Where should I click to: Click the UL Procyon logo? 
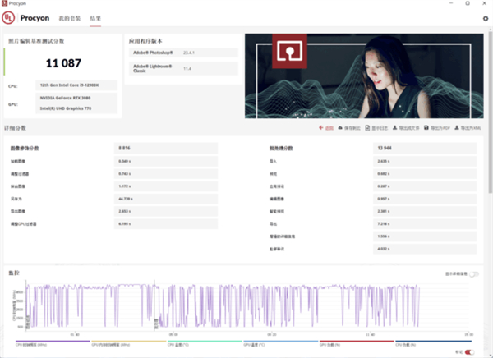[x=9, y=17]
